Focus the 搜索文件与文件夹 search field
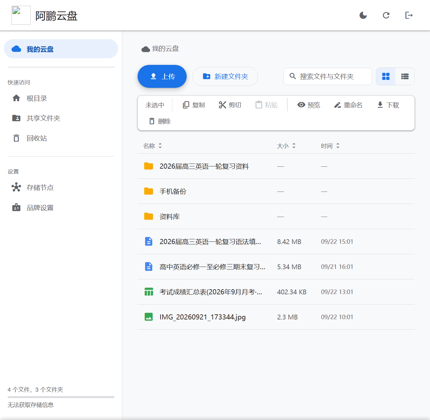The width and height of the screenshot is (430, 420). tap(328, 76)
